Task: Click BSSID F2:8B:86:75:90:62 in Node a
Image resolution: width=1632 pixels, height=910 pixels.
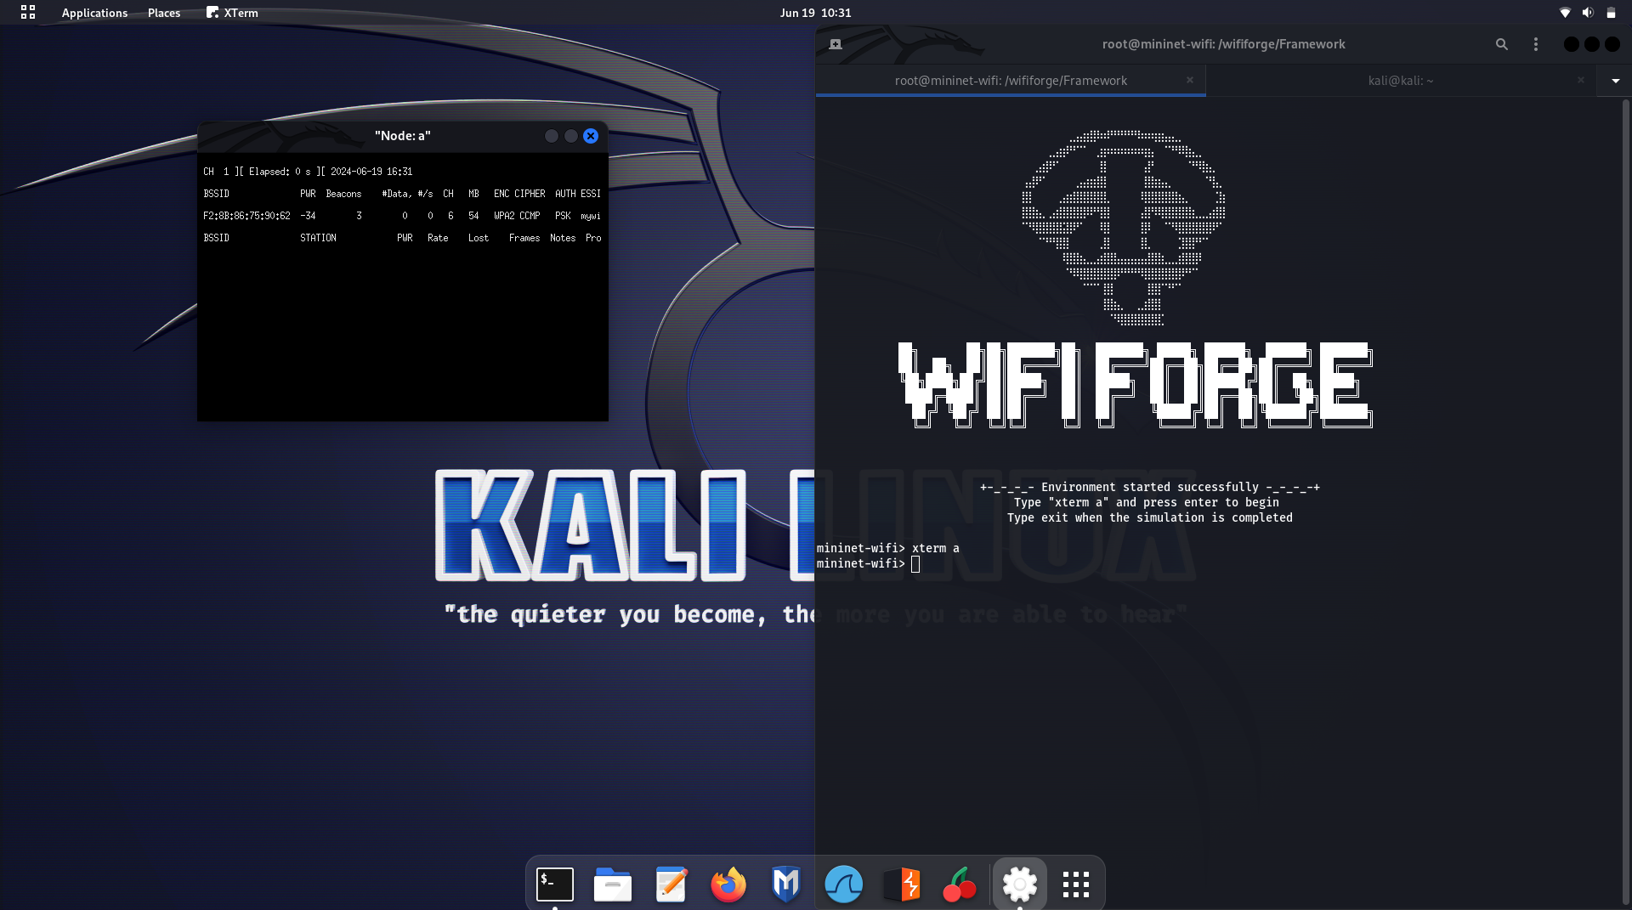Action: 246,216
